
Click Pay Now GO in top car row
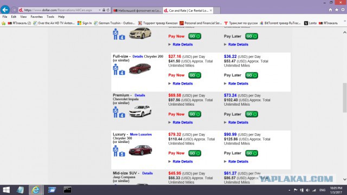click(195, 36)
